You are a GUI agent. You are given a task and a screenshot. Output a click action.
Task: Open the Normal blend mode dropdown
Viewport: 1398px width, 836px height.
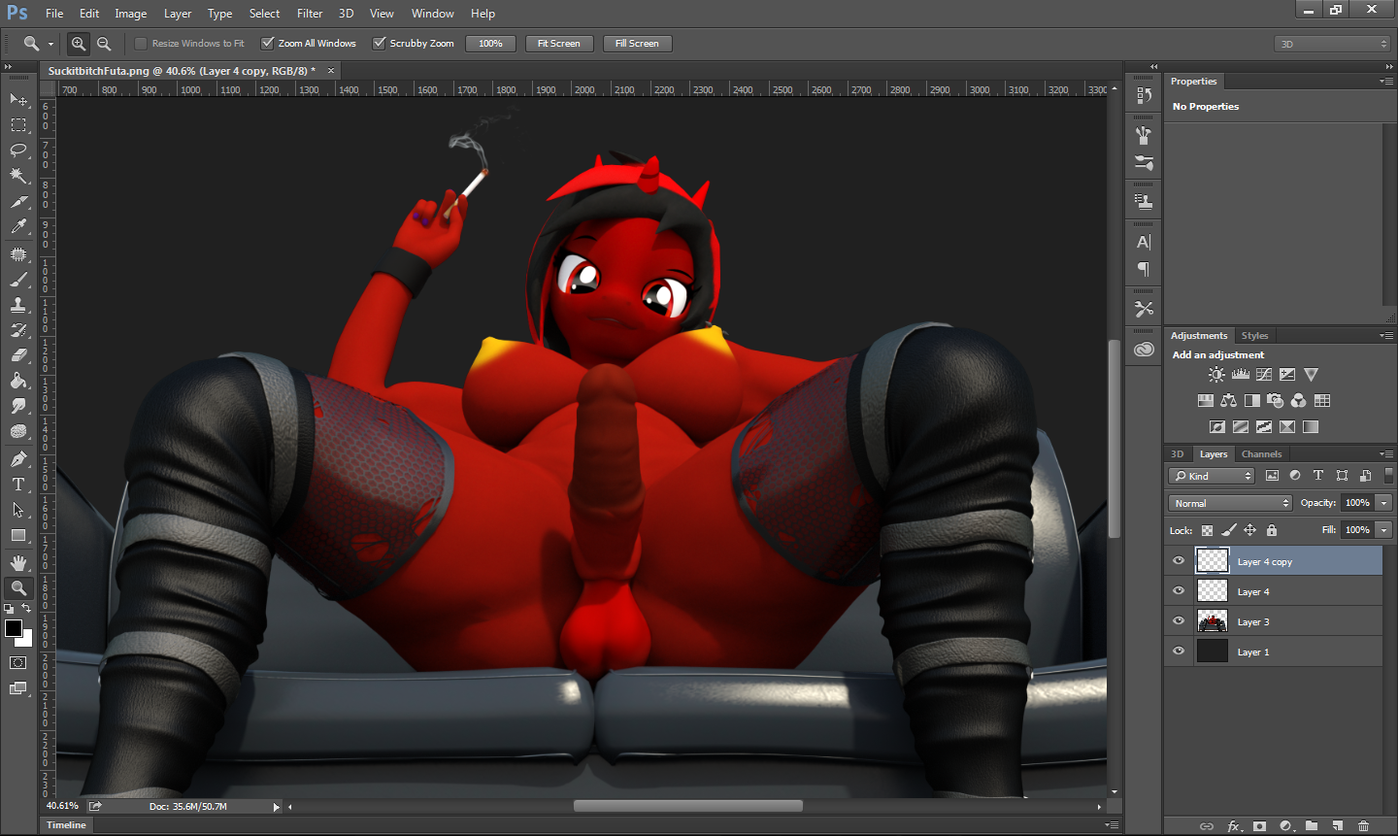click(x=1230, y=503)
